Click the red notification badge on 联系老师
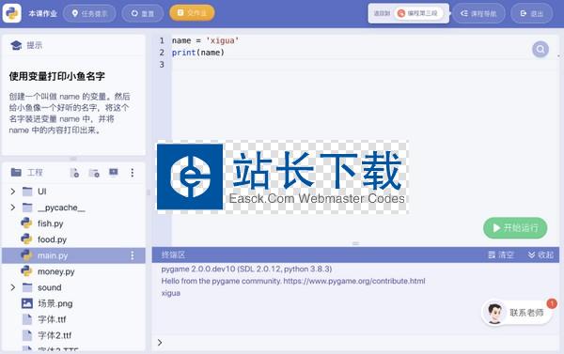 (x=552, y=303)
